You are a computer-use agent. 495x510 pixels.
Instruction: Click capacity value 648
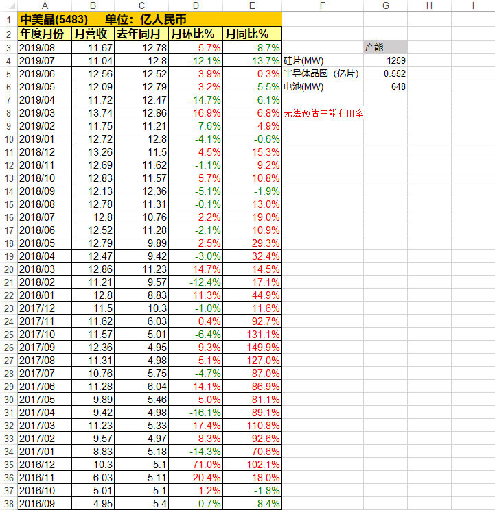(385, 87)
